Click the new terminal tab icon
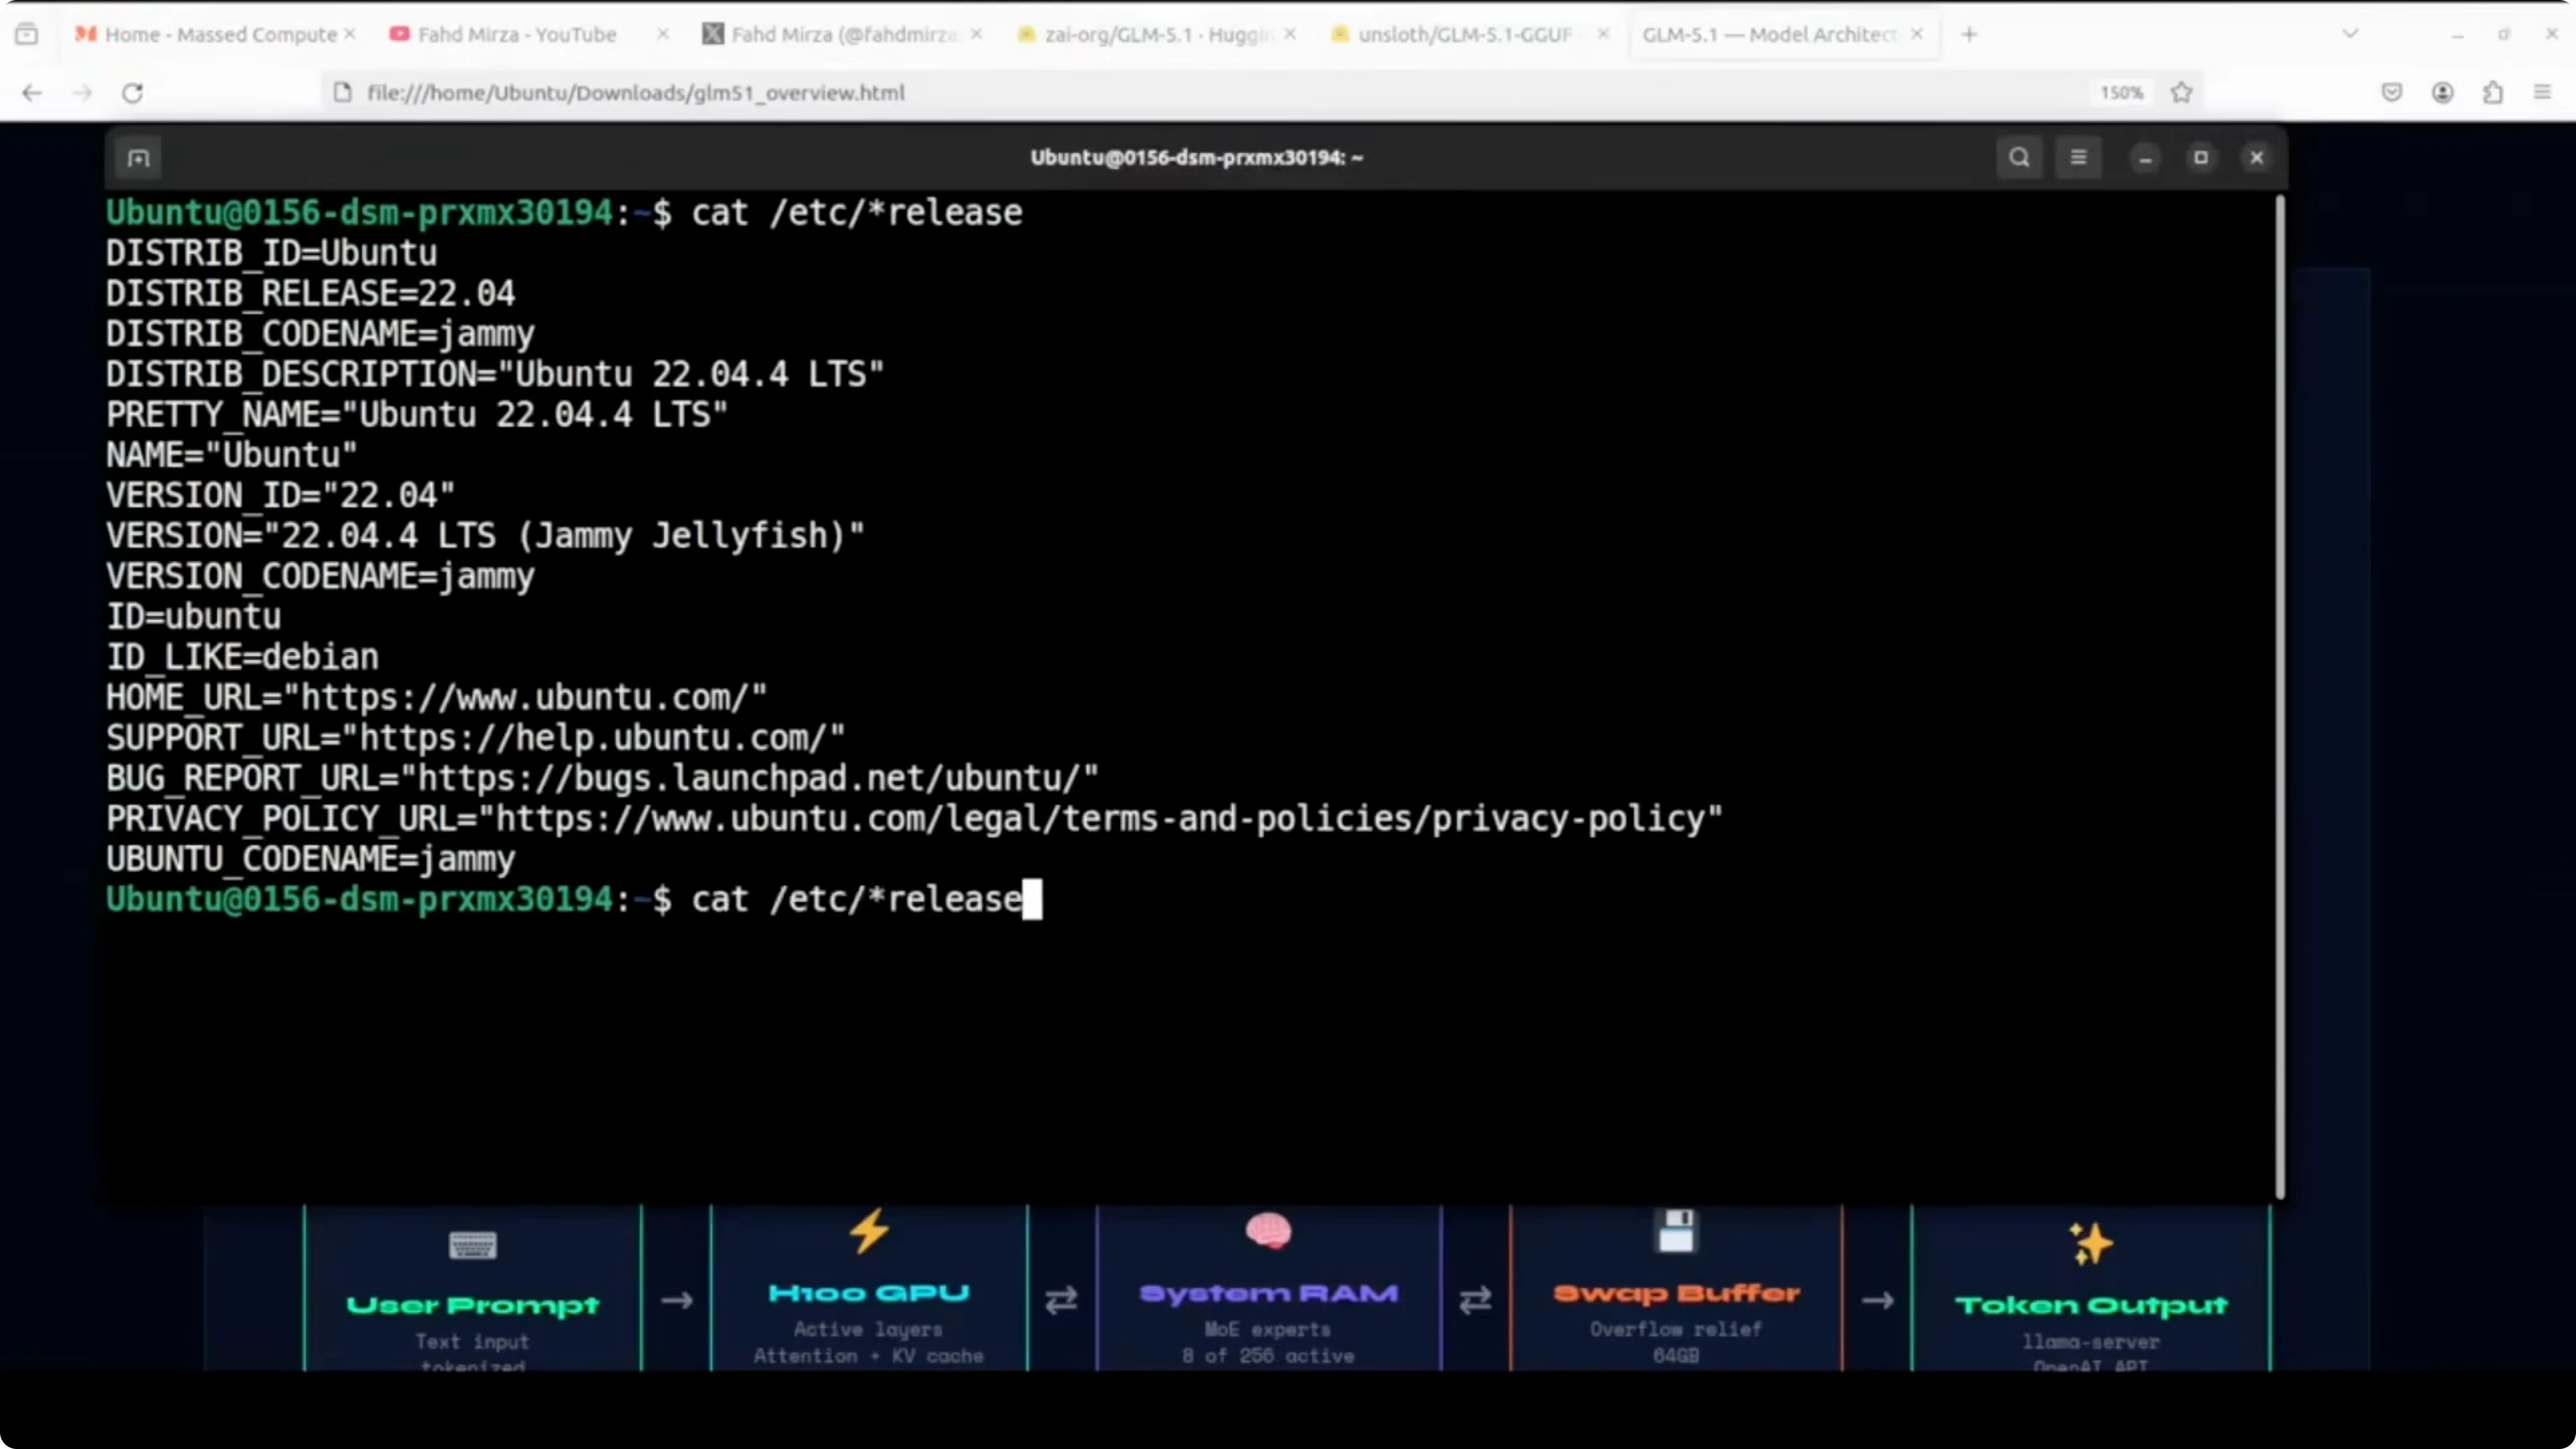Image resolution: width=2576 pixels, height=1449 pixels. click(139, 158)
